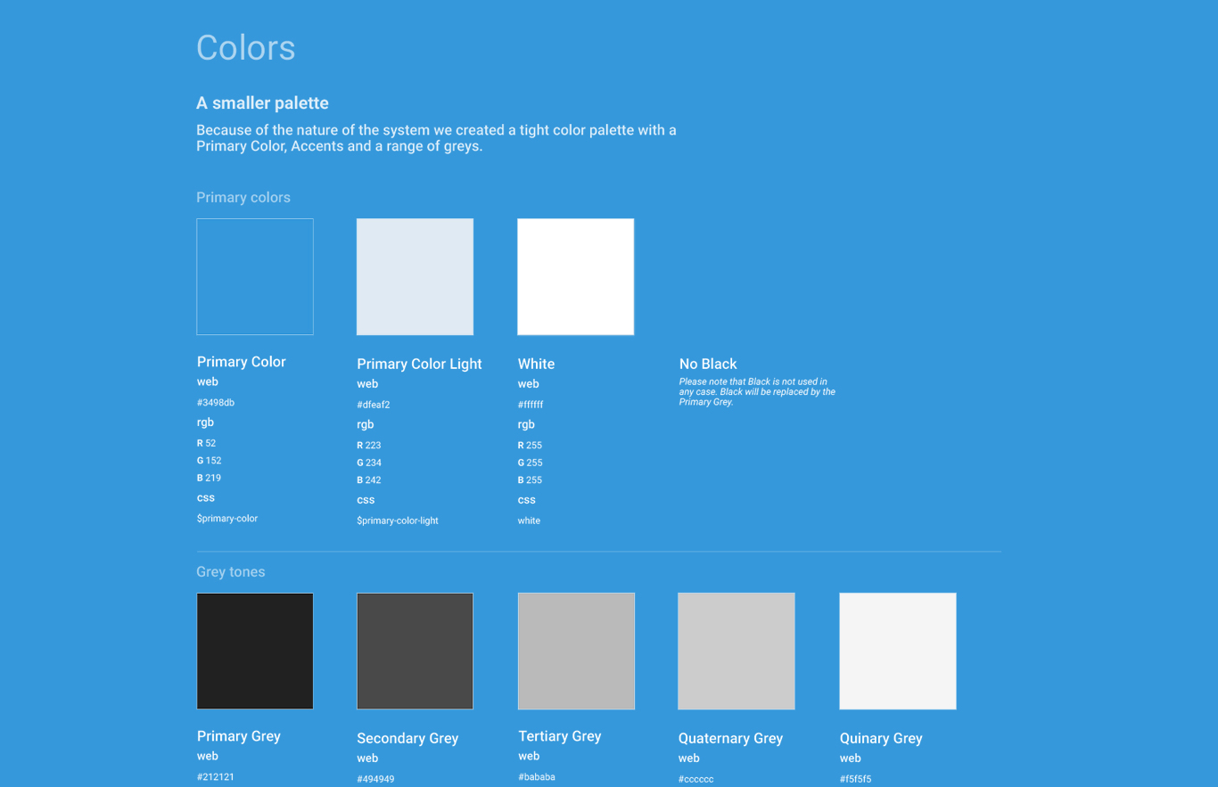Image resolution: width=1218 pixels, height=787 pixels.
Task: Click the 'Quaternary Grey' title
Action: click(730, 738)
